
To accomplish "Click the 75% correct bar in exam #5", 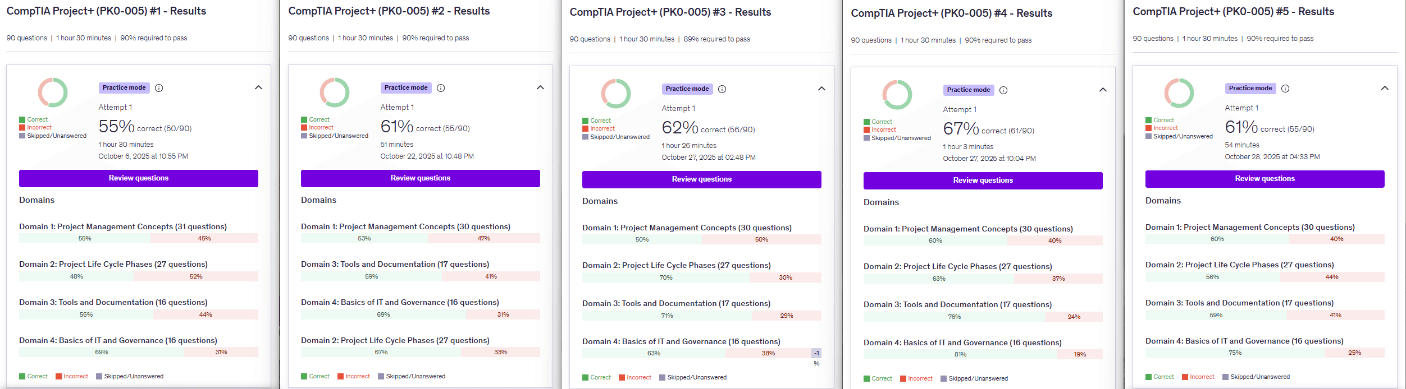I will pyautogui.click(x=1235, y=353).
